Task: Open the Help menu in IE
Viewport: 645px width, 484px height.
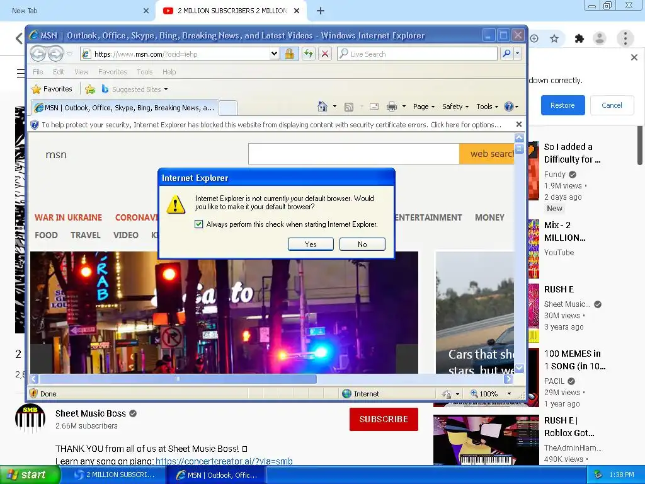Action: point(169,72)
